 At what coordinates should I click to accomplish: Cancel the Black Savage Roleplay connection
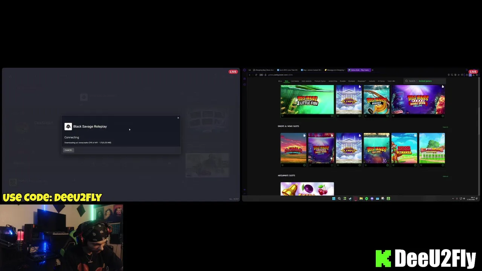pos(68,150)
